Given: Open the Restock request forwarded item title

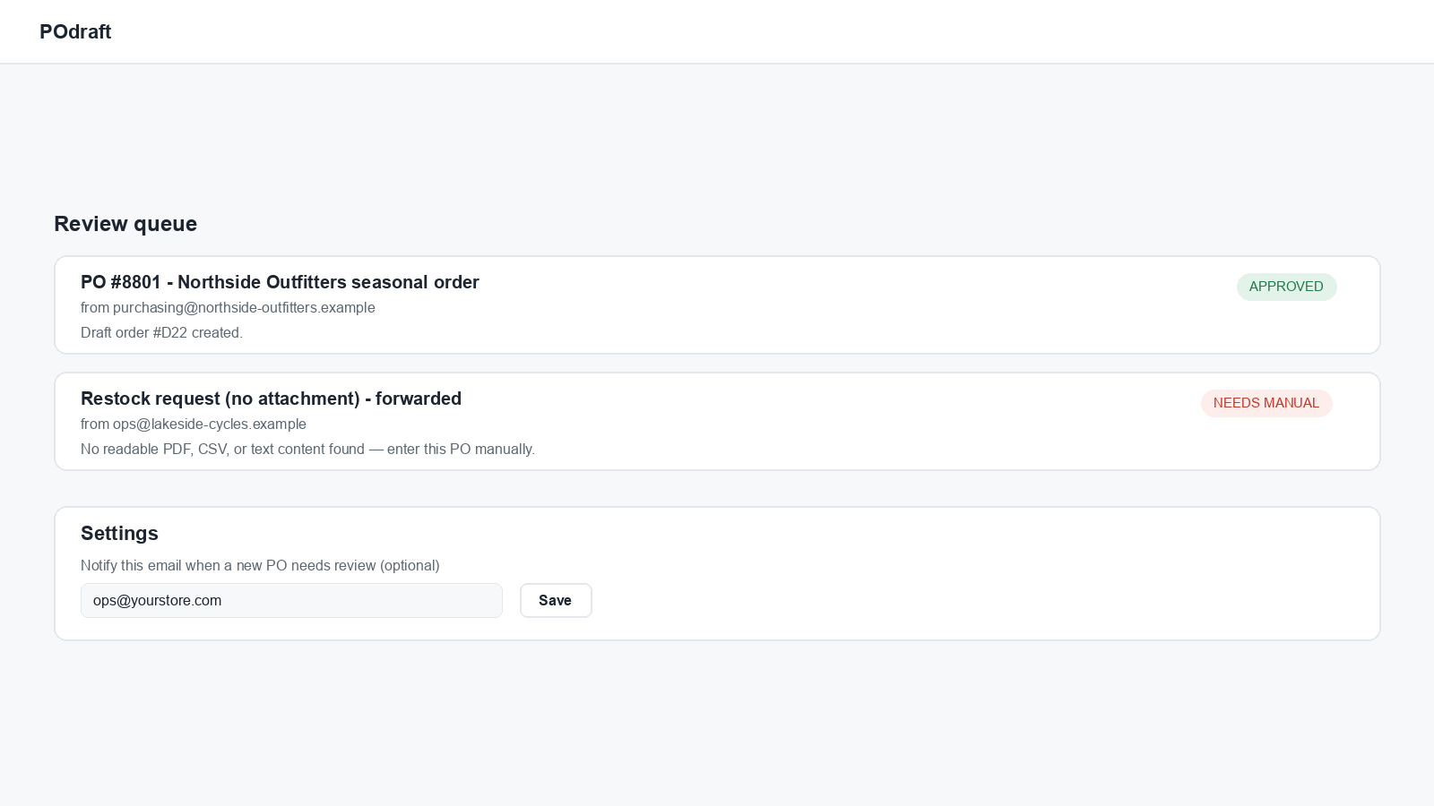Looking at the screenshot, I should (271, 399).
